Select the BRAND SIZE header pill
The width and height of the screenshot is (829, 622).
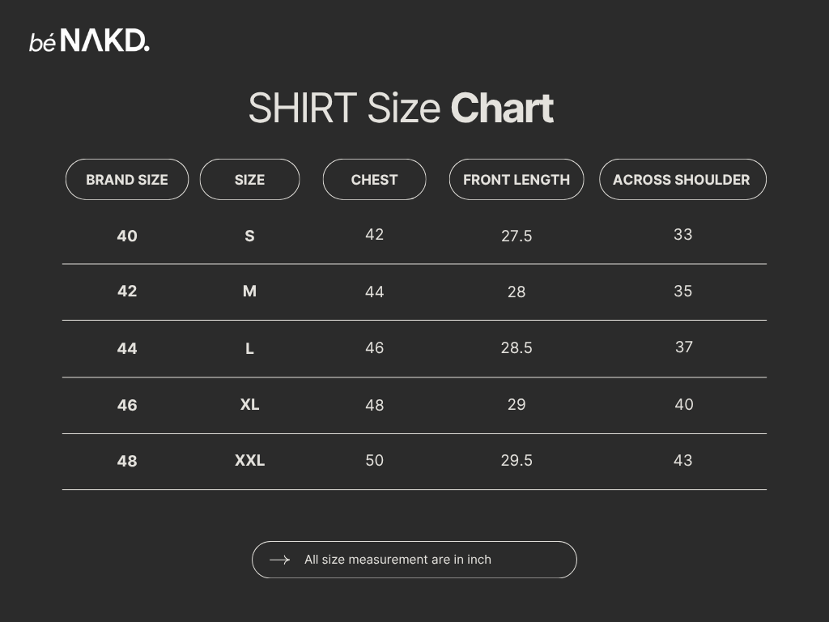[x=127, y=180]
